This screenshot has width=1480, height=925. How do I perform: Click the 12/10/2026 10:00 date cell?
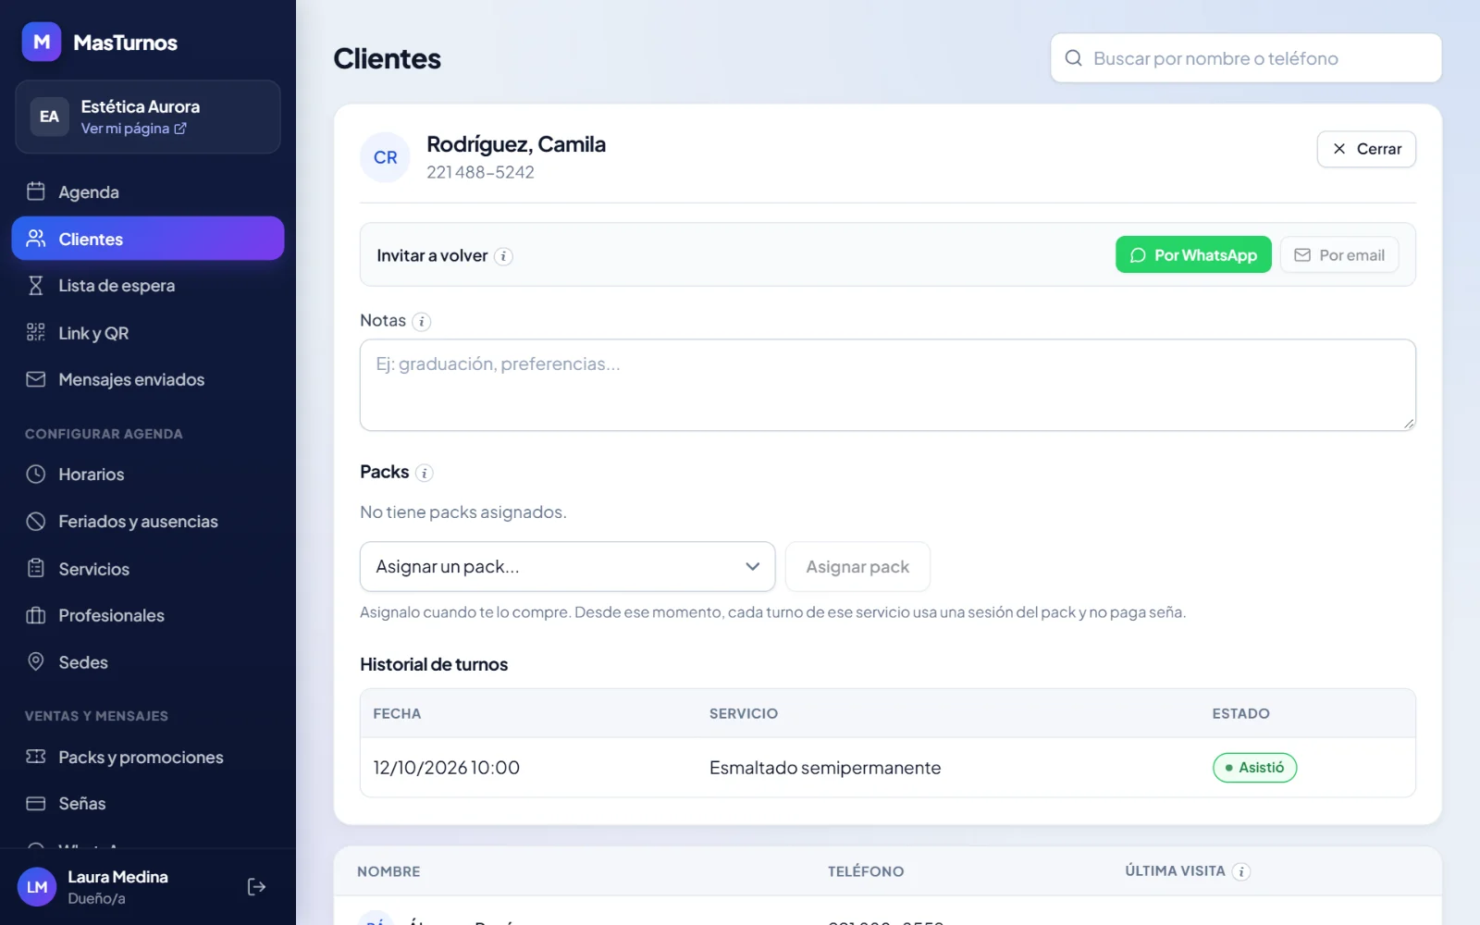click(x=447, y=768)
